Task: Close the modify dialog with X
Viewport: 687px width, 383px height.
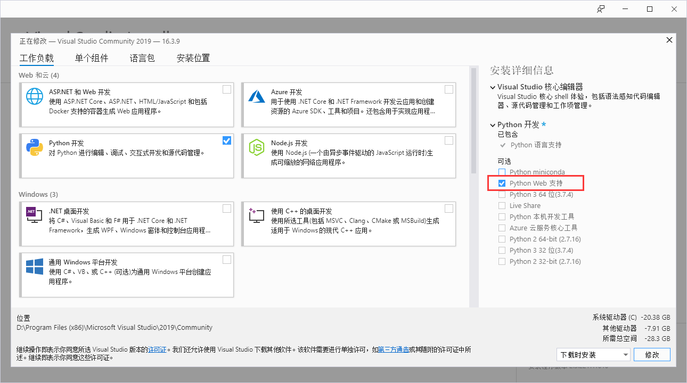Action: pyautogui.click(x=669, y=40)
